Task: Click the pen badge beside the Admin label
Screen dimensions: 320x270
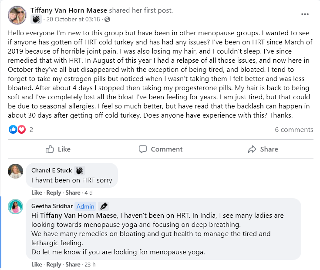Action: pos(103,206)
